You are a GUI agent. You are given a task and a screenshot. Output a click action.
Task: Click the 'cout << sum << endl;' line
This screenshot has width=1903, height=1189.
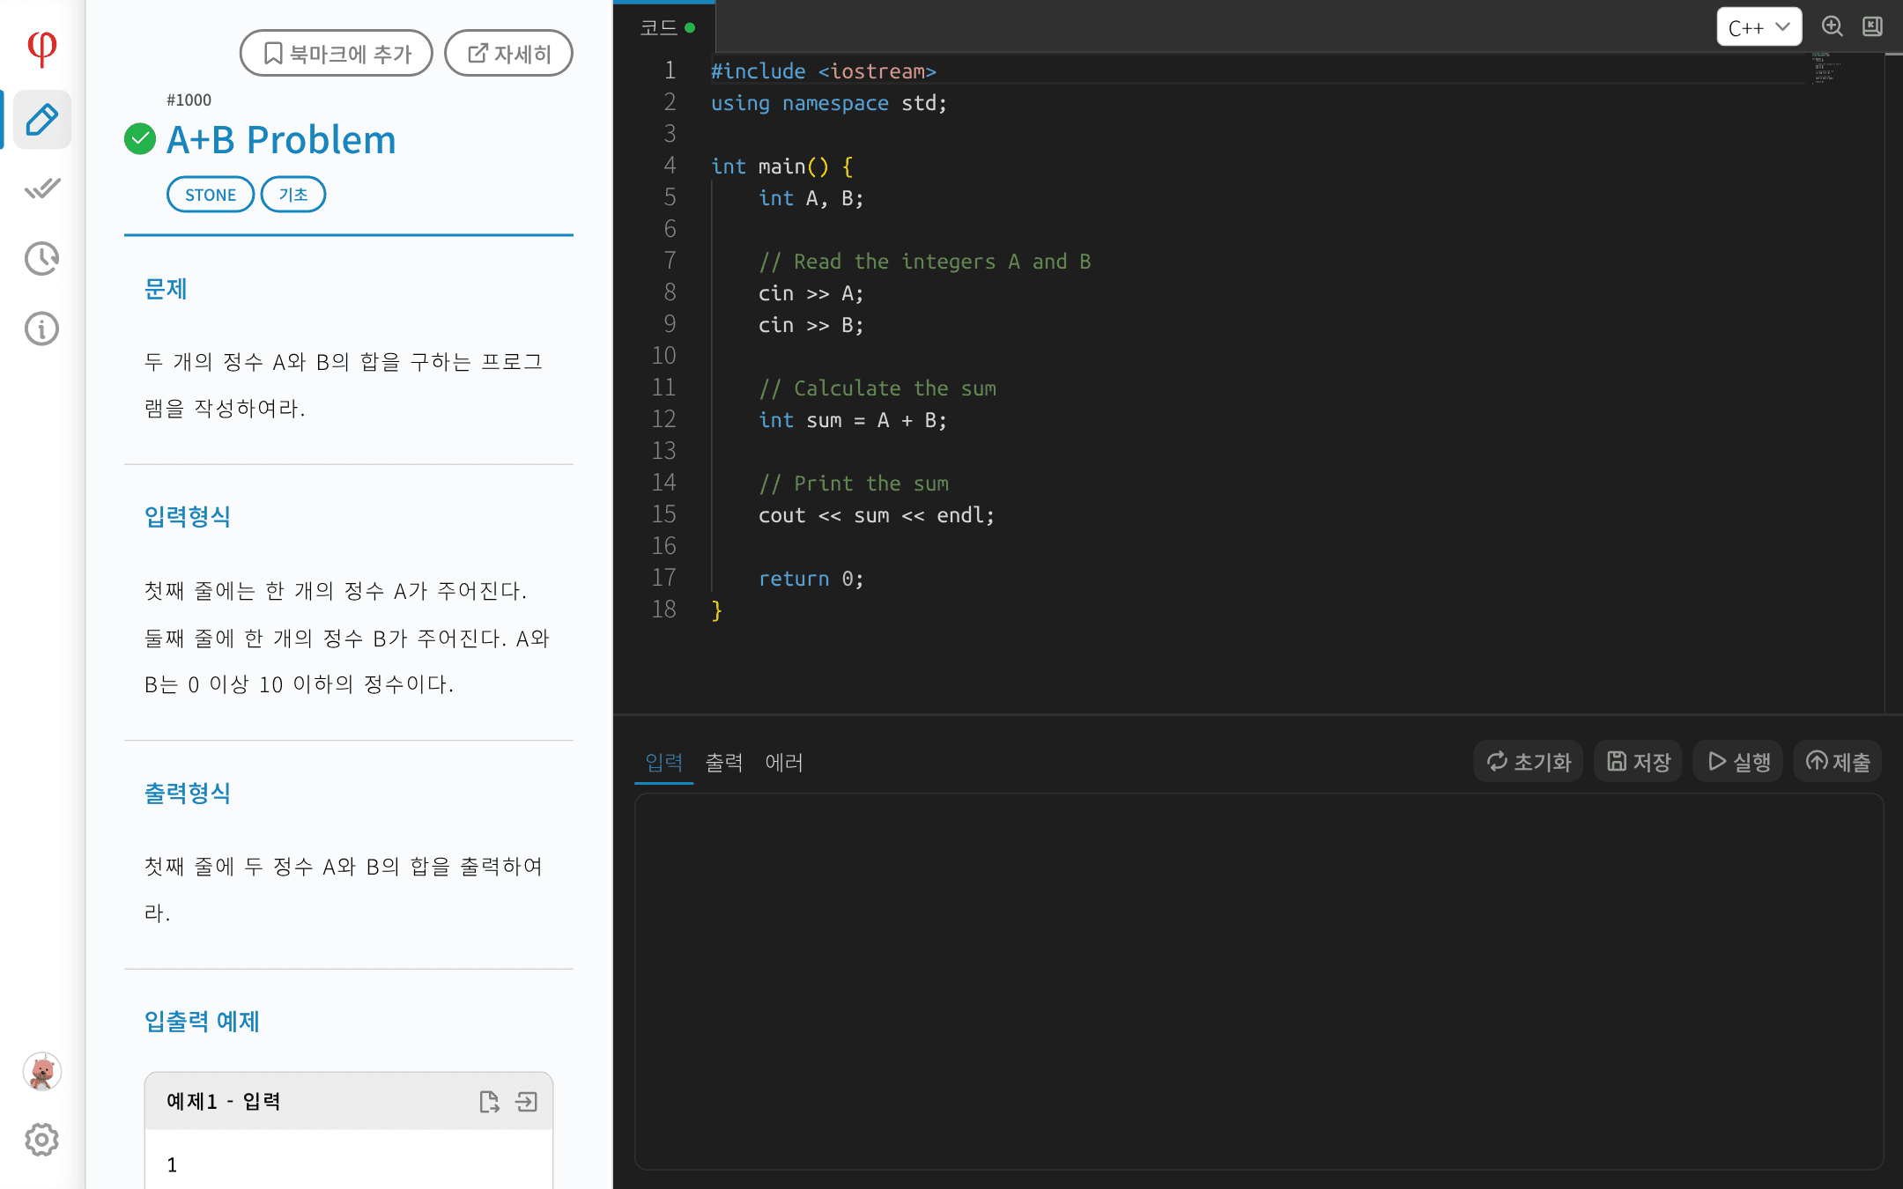(x=877, y=515)
